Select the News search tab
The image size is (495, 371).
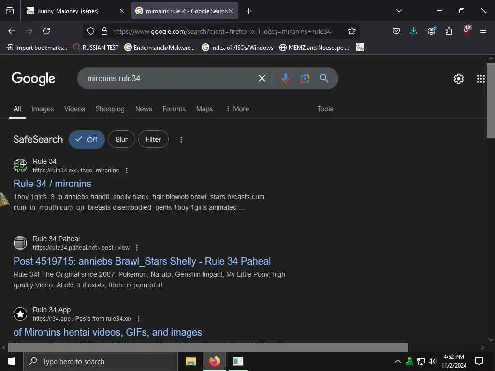(x=144, y=109)
